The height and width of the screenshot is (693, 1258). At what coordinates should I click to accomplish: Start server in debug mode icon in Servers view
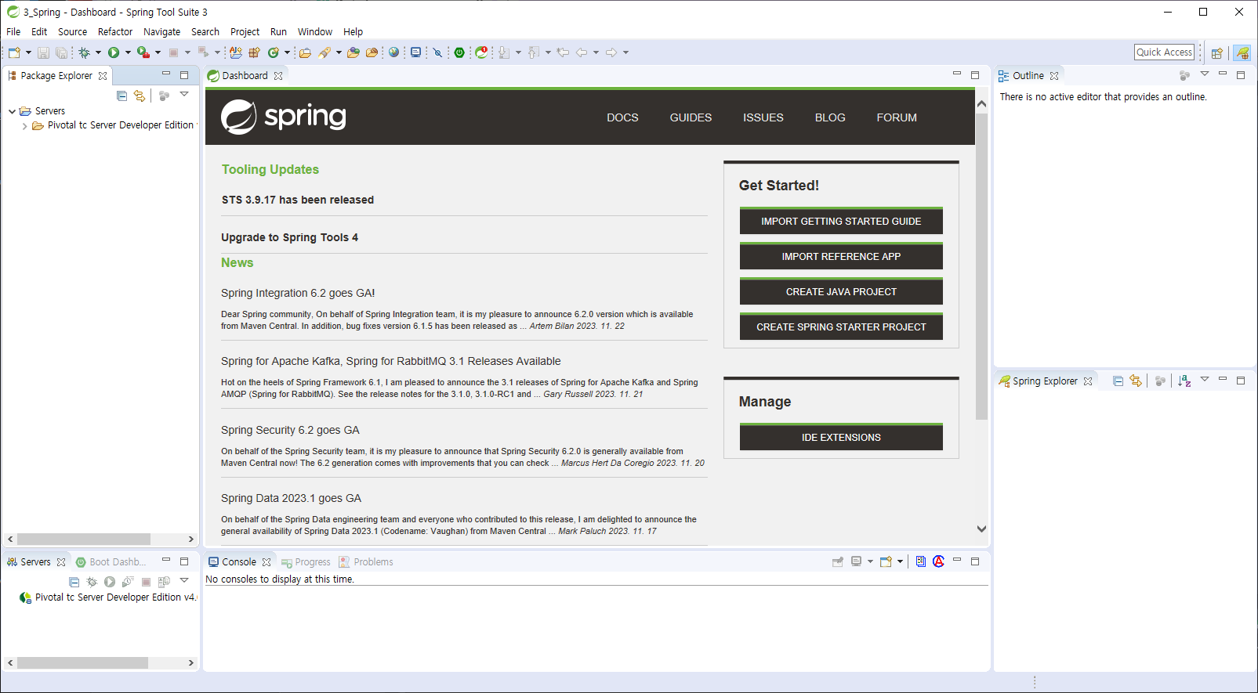coord(92,582)
